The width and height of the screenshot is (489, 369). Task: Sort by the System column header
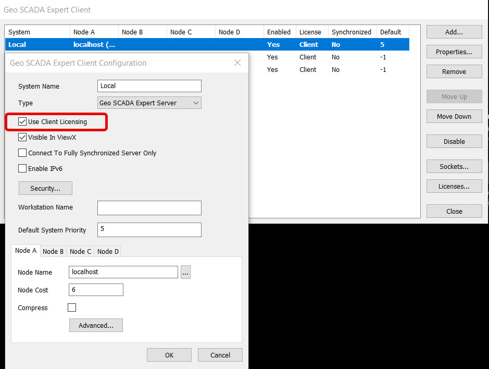pos(37,32)
